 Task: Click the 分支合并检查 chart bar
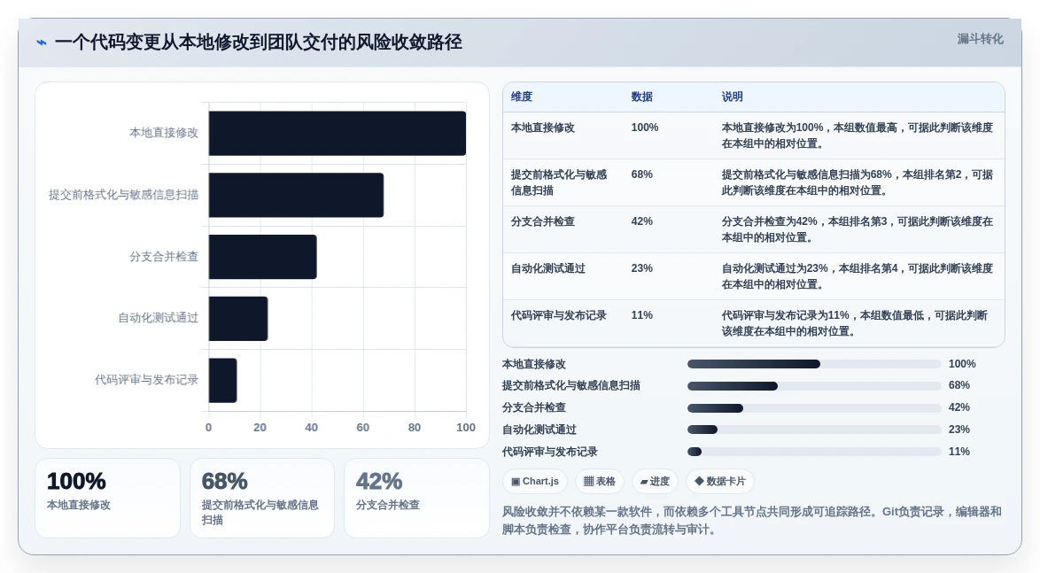[262, 257]
